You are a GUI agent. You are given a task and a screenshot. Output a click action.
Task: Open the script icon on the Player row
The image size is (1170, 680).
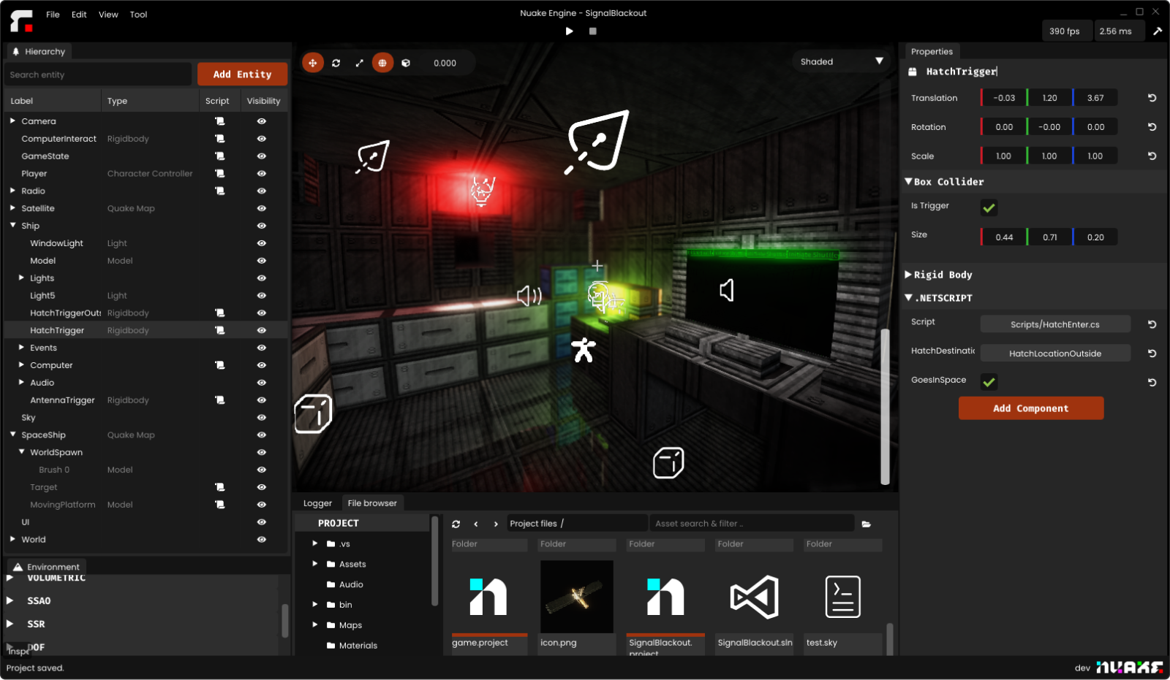(x=219, y=174)
